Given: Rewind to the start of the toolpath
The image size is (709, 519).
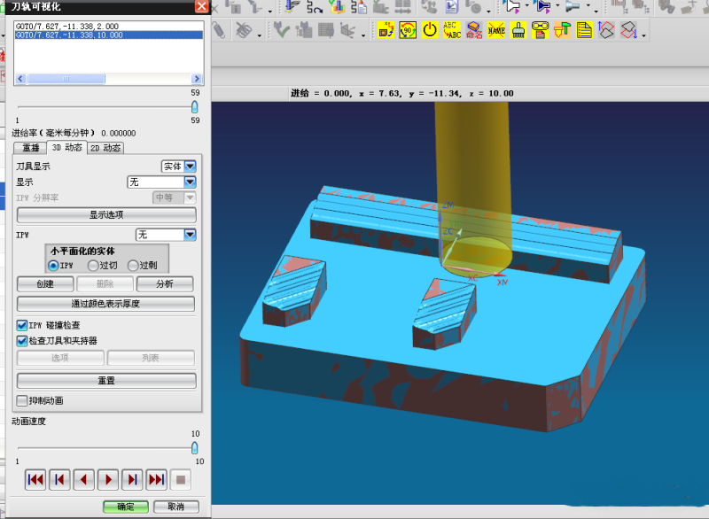Looking at the screenshot, I should [x=35, y=479].
